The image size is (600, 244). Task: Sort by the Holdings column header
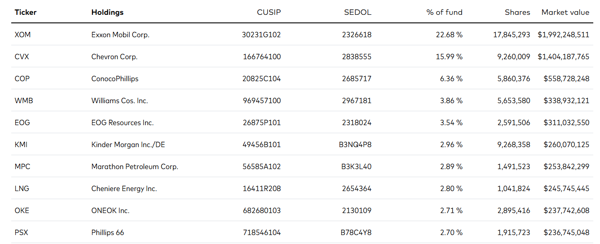(107, 13)
